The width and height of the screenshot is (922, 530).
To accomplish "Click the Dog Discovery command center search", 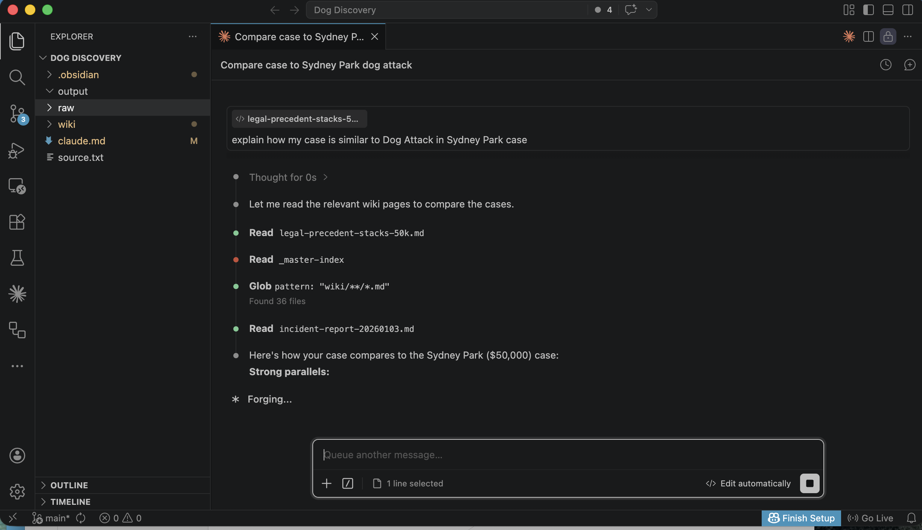I will pos(447,10).
